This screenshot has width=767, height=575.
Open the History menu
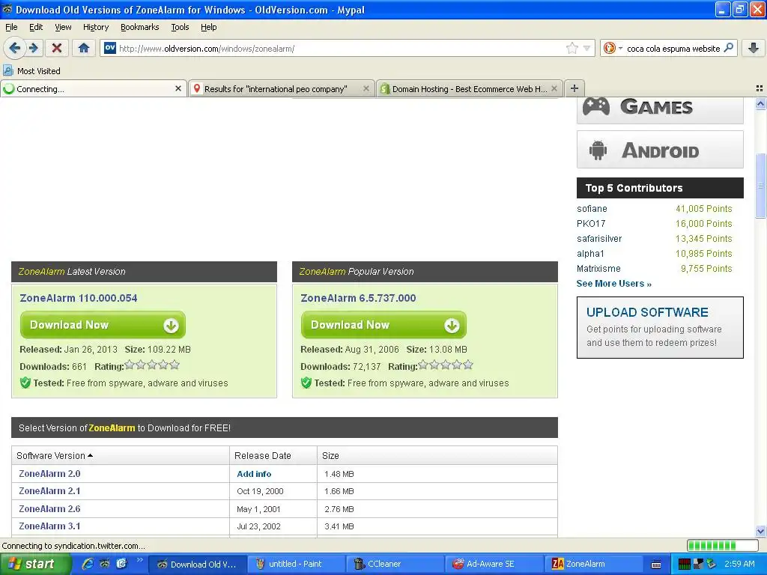click(95, 27)
